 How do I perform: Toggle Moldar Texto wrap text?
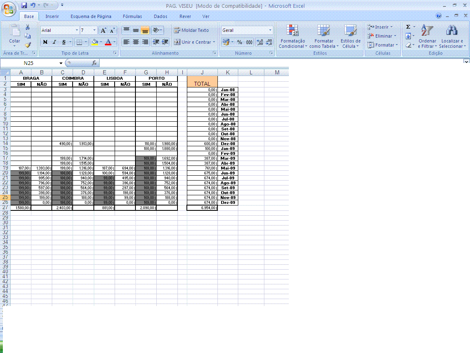(x=191, y=30)
